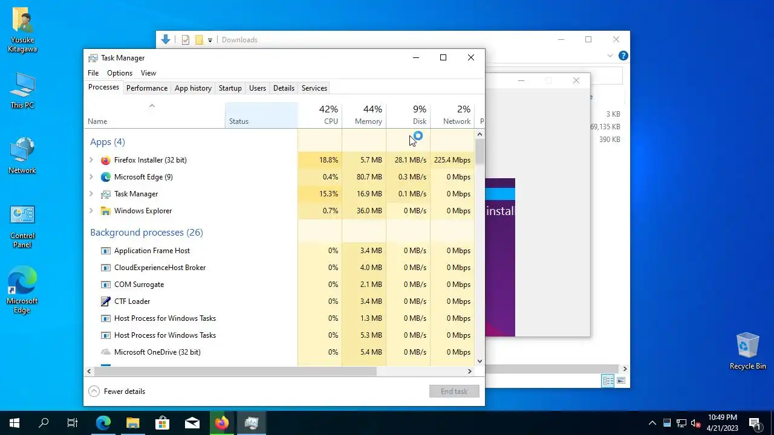Viewport: 774px width, 435px height.
Task: Click the horizontal scrollbar right arrow
Action: [469, 371]
